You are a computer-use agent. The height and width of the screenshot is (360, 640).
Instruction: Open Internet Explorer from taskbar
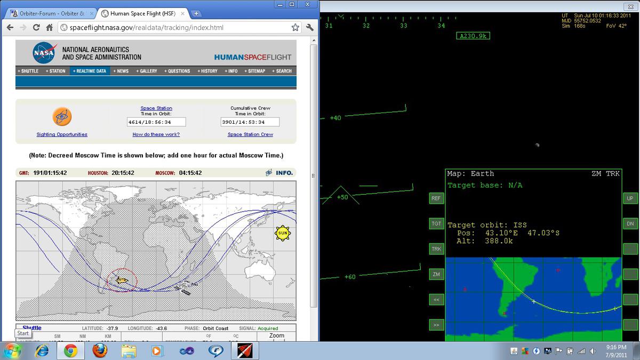[x=42, y=350]
